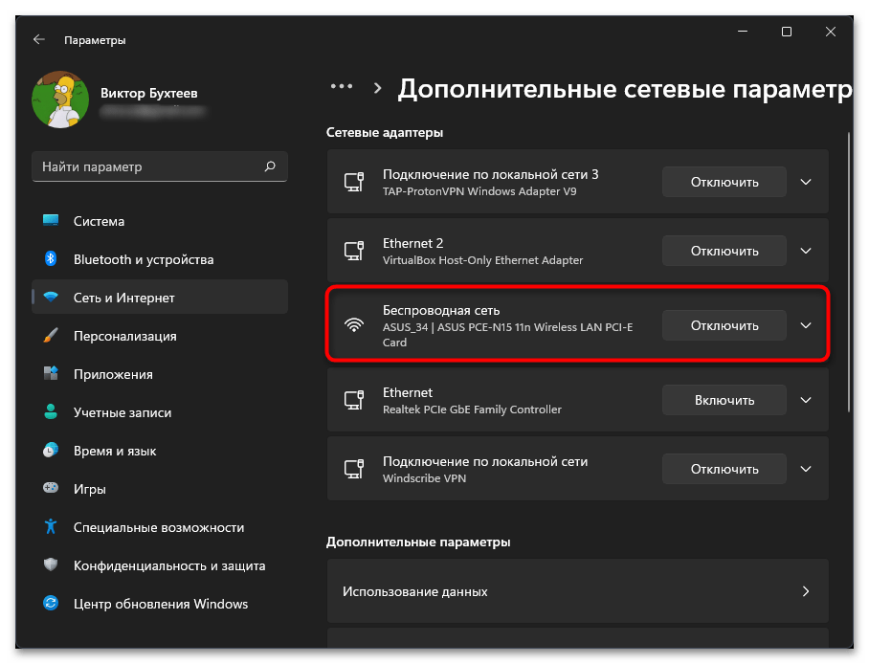
Task: Open Использование данных page
Action: [x=577, y=591]
